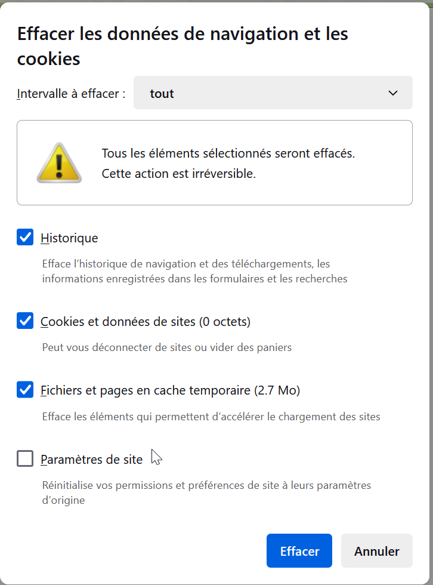The width and height of the screenshot is (433, 585).
Task: Click the chevron arrow of the interval dropdown
Action: click(393, 93)
